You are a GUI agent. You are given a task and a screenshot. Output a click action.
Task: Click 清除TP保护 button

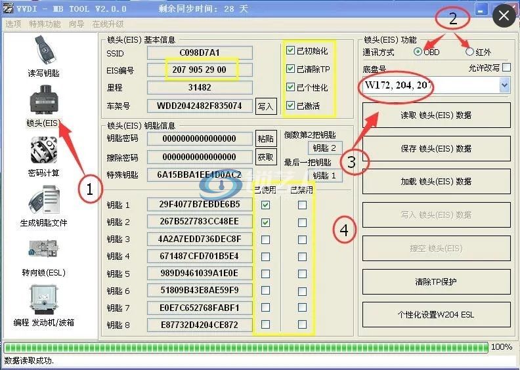coord(437,282)
